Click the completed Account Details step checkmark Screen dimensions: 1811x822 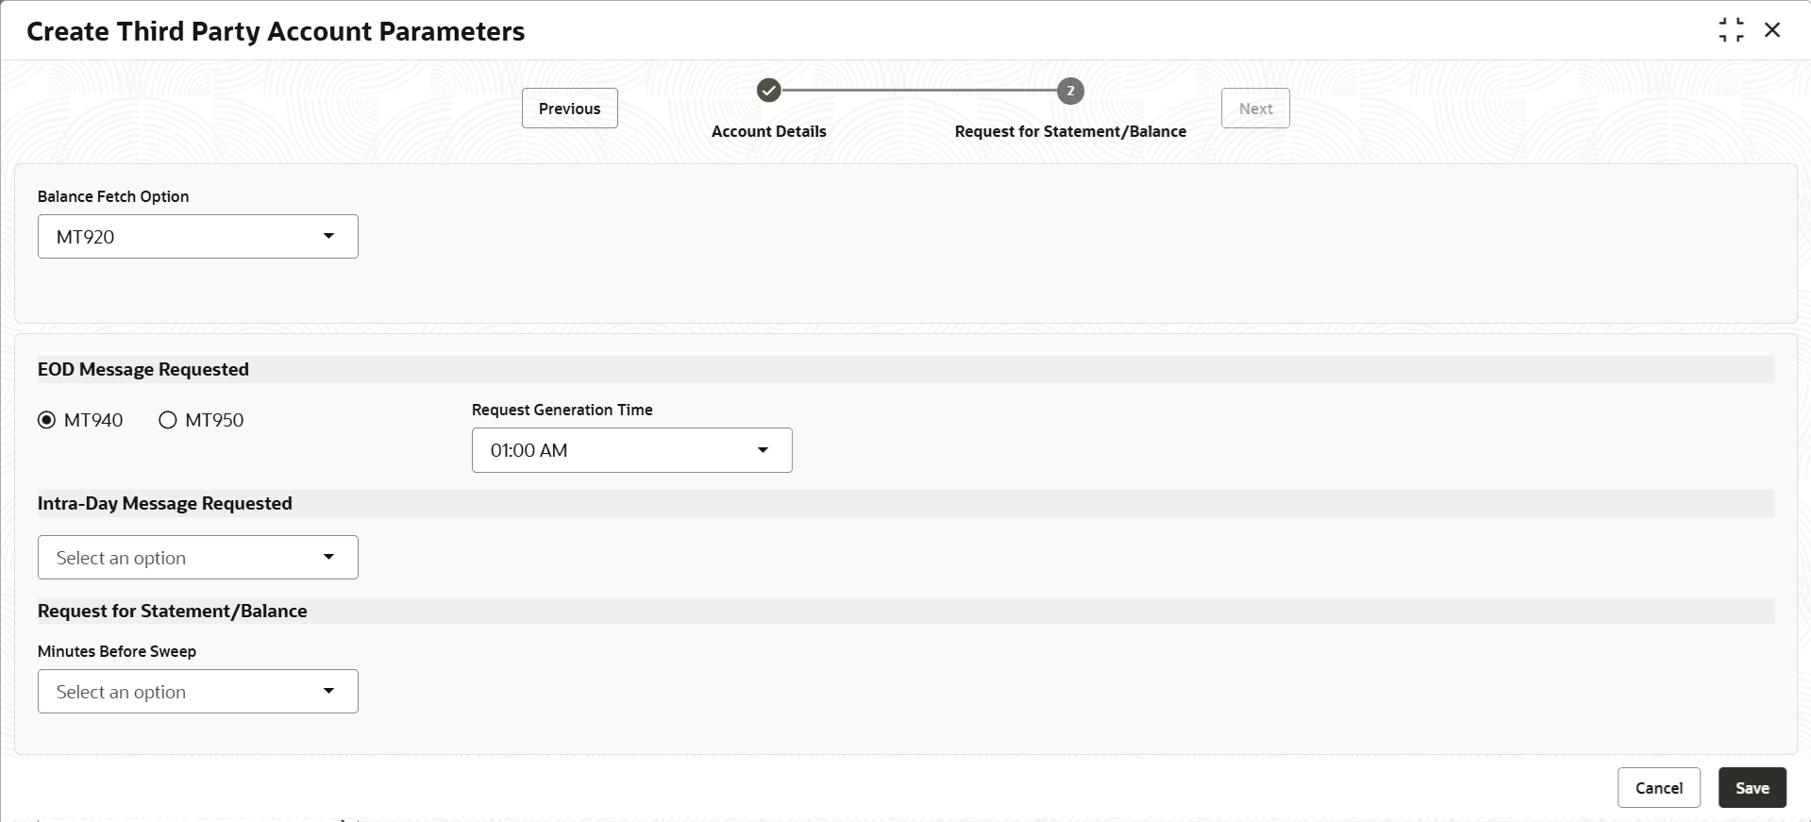coord(769,91)
